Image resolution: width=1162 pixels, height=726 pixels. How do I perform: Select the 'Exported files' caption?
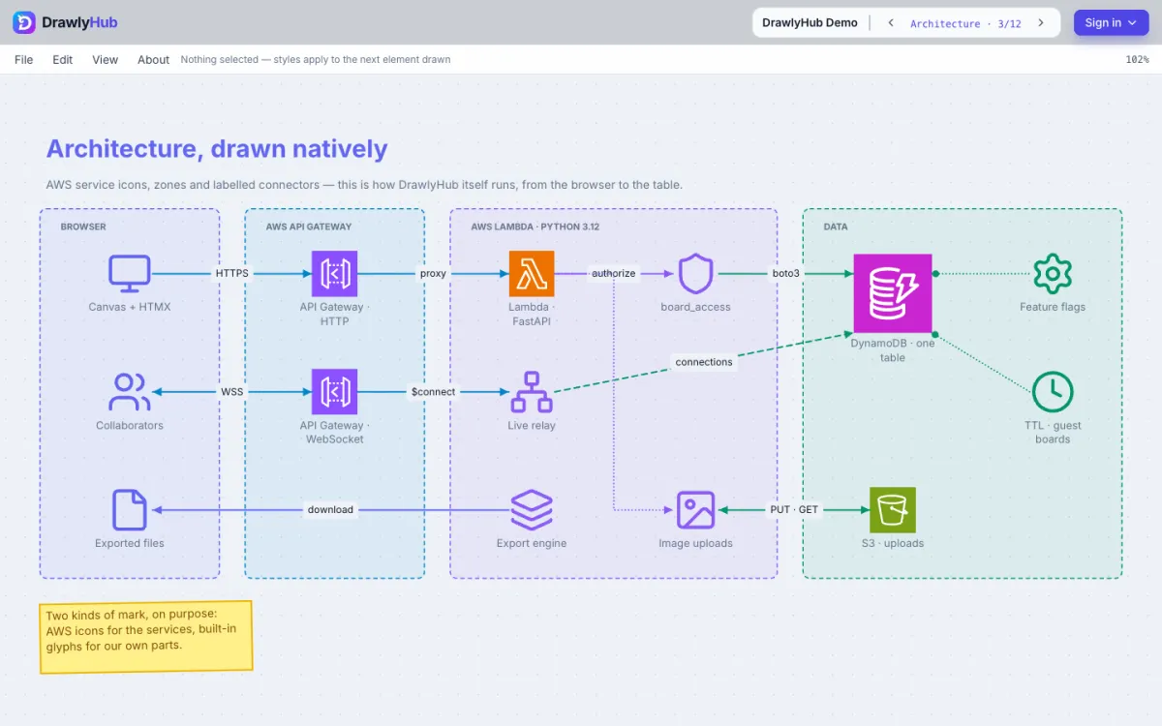pos(130,544)
